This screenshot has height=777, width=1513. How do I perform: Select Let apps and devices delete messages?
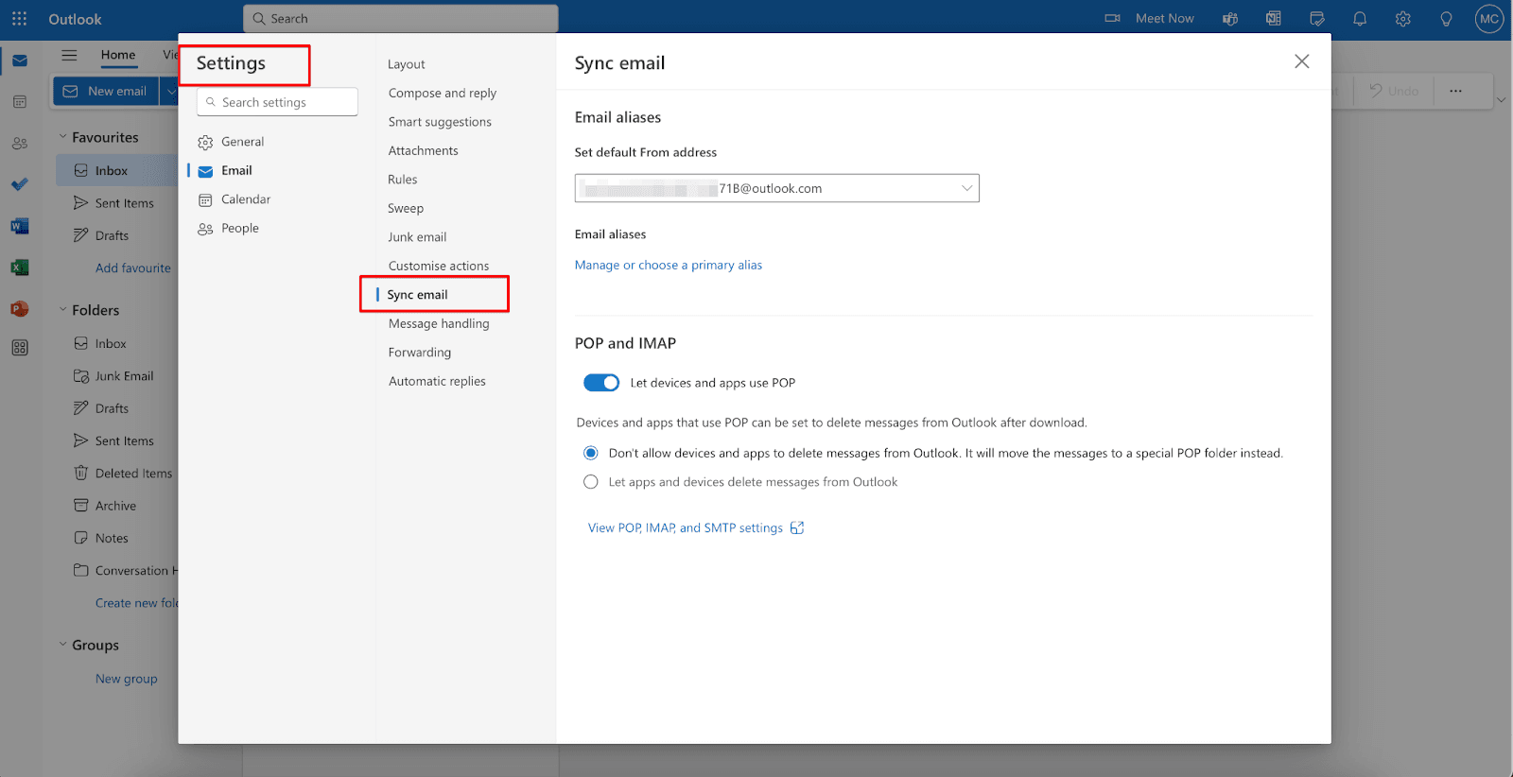pyautogui.click(x=591, y=482)
